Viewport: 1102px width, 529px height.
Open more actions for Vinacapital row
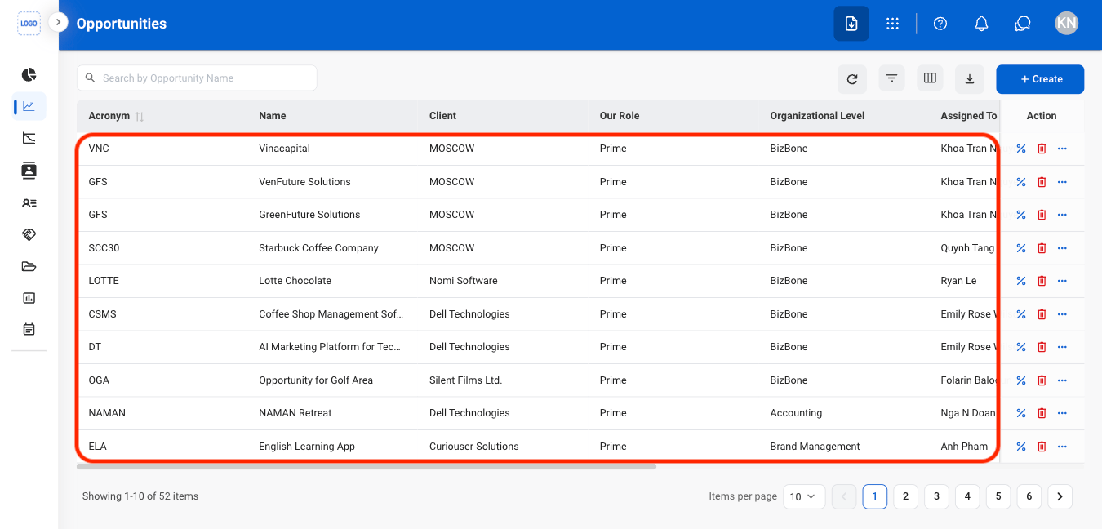coord(1062,149)
